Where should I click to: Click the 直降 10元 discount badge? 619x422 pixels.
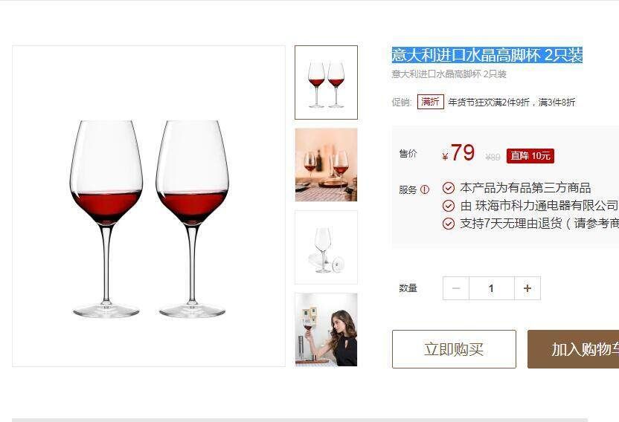pyautogui.click(x=530, y=156)
